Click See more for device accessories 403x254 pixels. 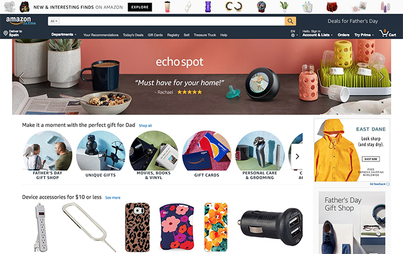(x=113, y=198)
